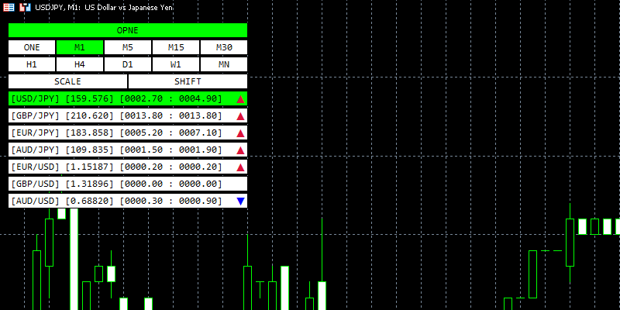Switch to the M5 timeframe
620x310 pixels.
pyautogui.click(x=128, y=47)
